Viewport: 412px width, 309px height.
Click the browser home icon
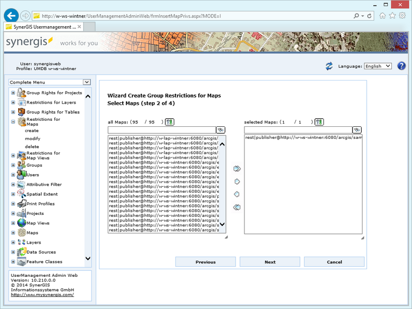coord(382,16)
